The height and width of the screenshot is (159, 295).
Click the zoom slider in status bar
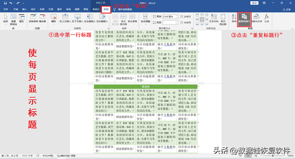tap(273, 156)
